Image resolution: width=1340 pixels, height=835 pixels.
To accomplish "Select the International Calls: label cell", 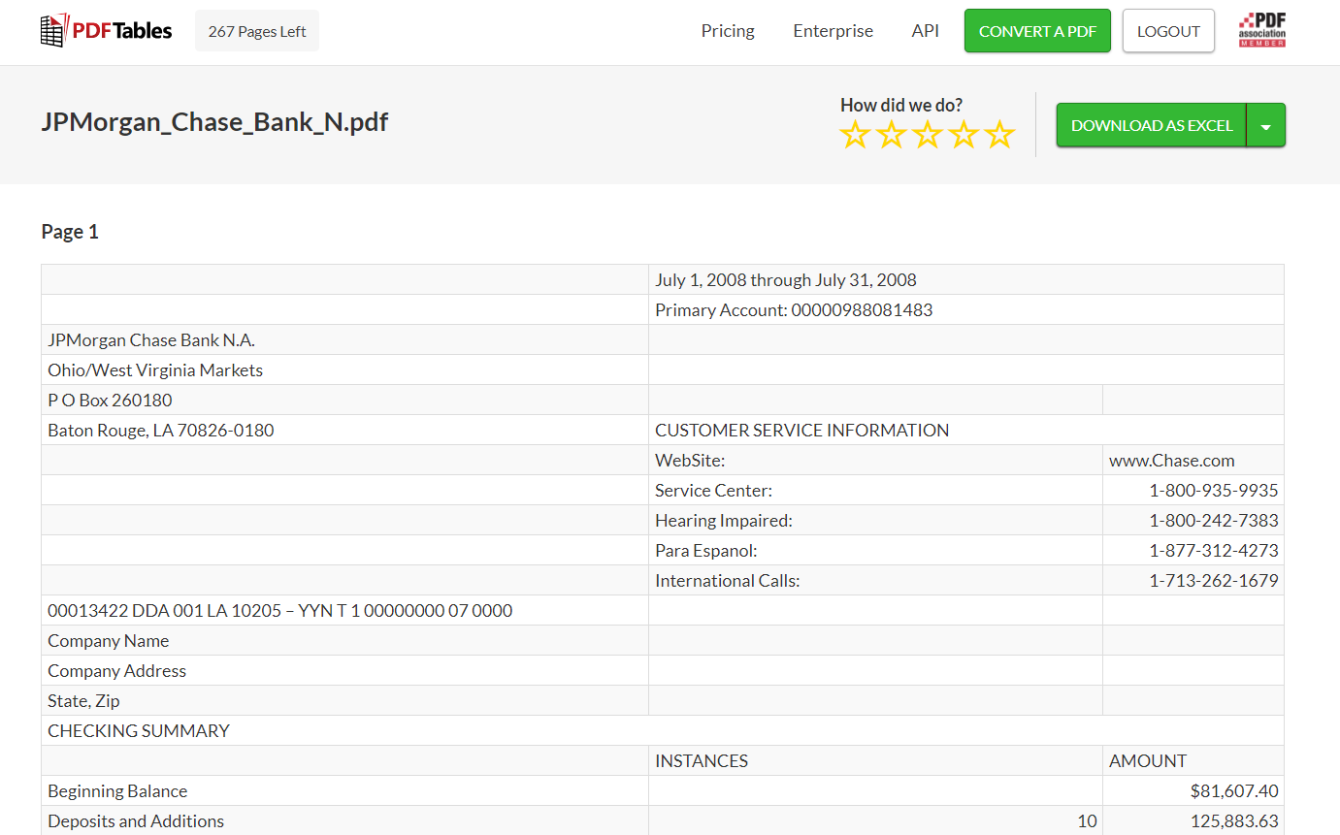I will coord(875,581).
